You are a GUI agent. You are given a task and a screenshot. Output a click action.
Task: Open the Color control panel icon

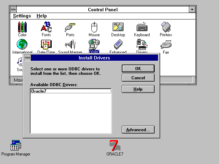(22, 27)
